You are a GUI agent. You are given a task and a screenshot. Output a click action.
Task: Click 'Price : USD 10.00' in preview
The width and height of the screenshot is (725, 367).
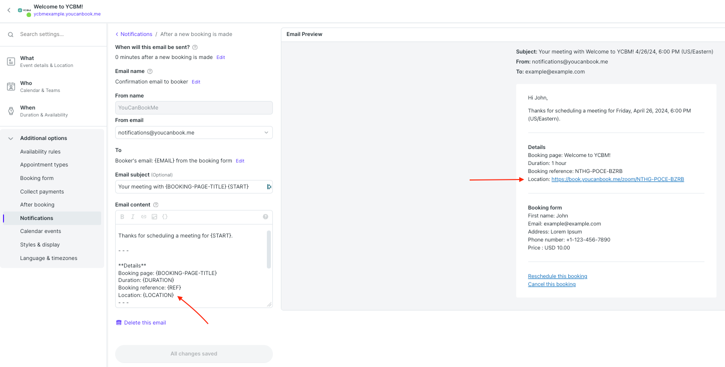coord(549,247)
